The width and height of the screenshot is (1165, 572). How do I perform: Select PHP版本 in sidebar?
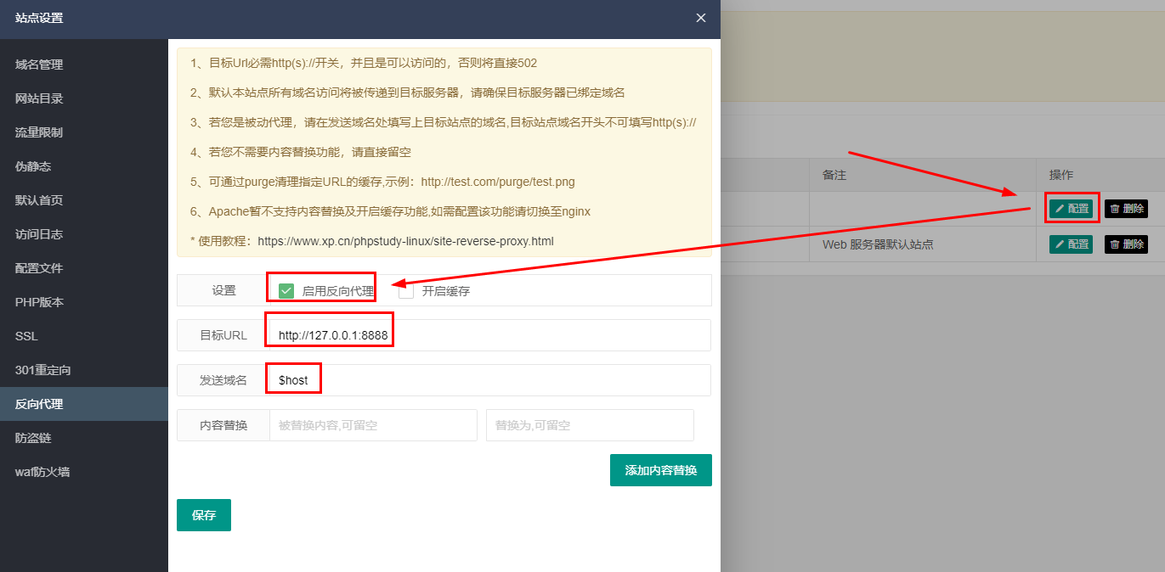click(84, 302)
